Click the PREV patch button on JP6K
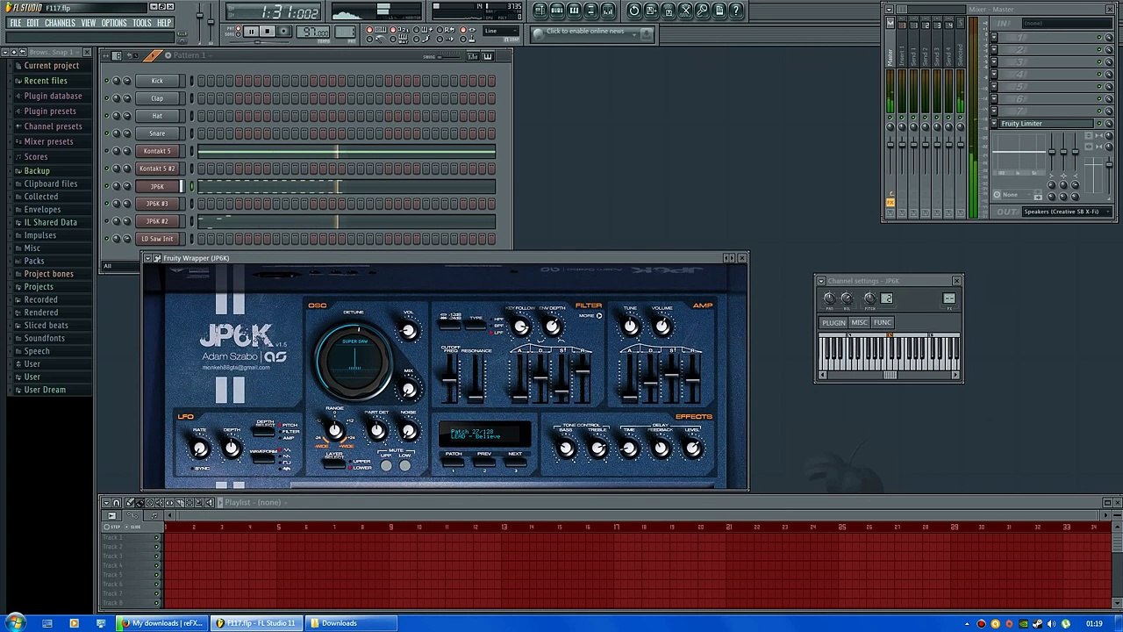 (483, 462)
